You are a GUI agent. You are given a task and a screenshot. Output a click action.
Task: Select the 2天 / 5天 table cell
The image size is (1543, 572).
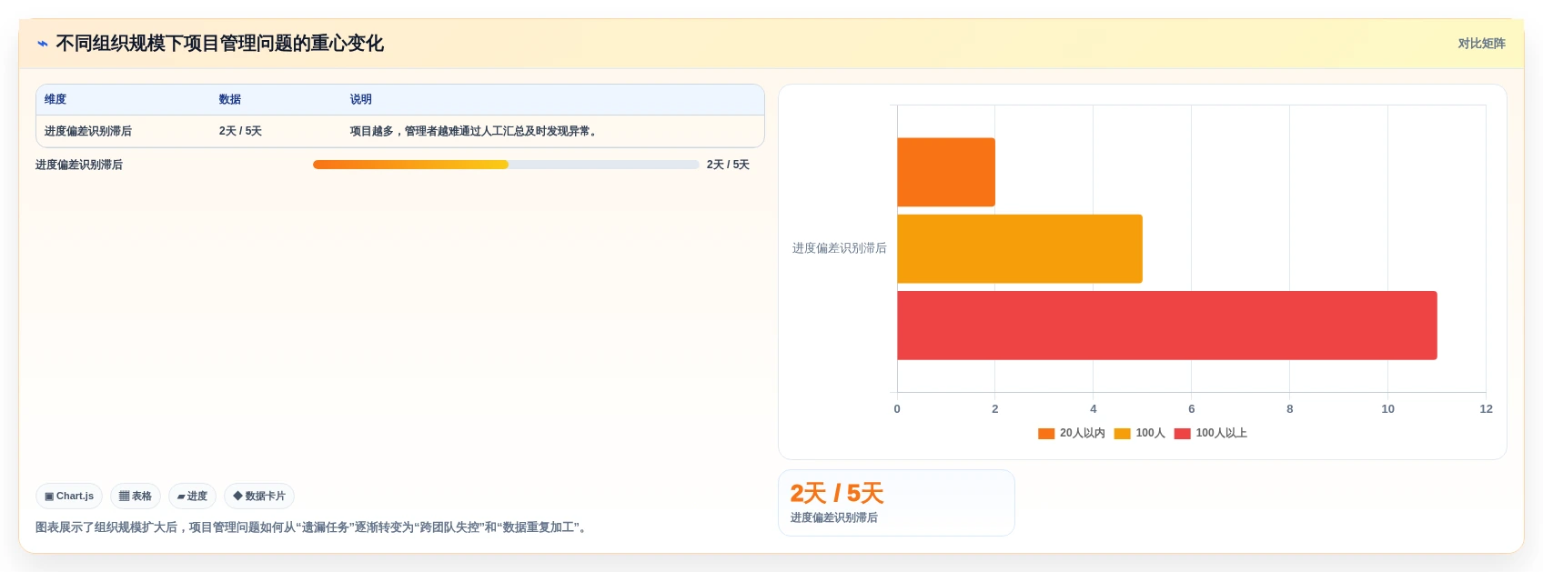(x=240, y=131)
